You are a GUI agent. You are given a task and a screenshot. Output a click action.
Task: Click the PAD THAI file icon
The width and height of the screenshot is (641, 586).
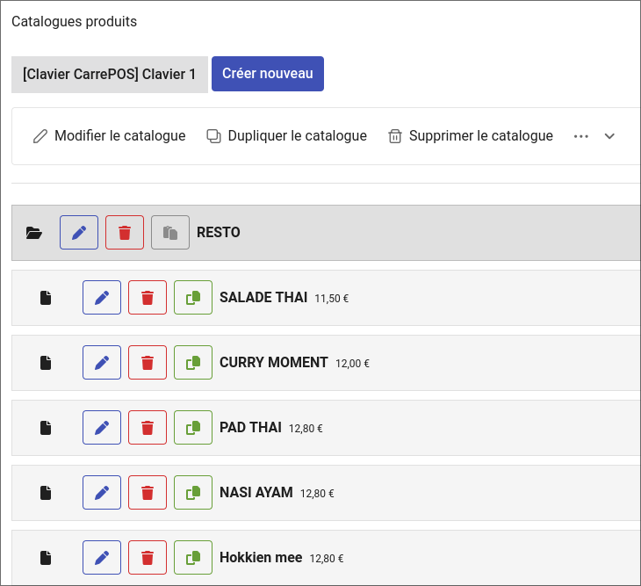tap(46, 428)
